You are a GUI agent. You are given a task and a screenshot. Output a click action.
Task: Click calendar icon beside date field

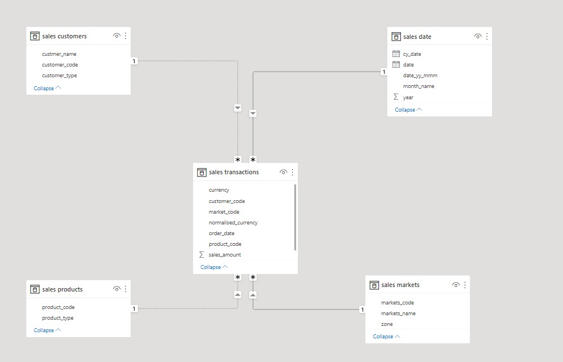(396, 64)
